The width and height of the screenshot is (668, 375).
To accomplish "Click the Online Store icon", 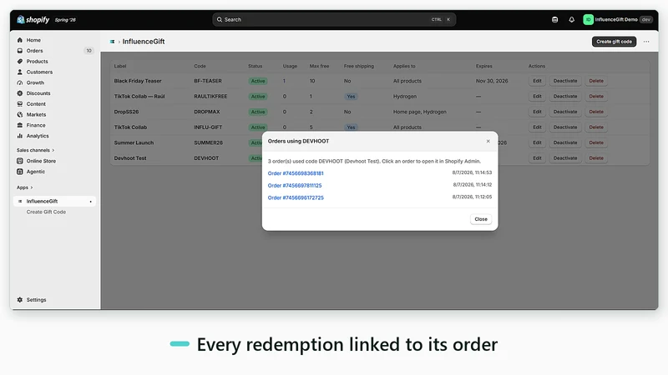I will coord(19,161).
